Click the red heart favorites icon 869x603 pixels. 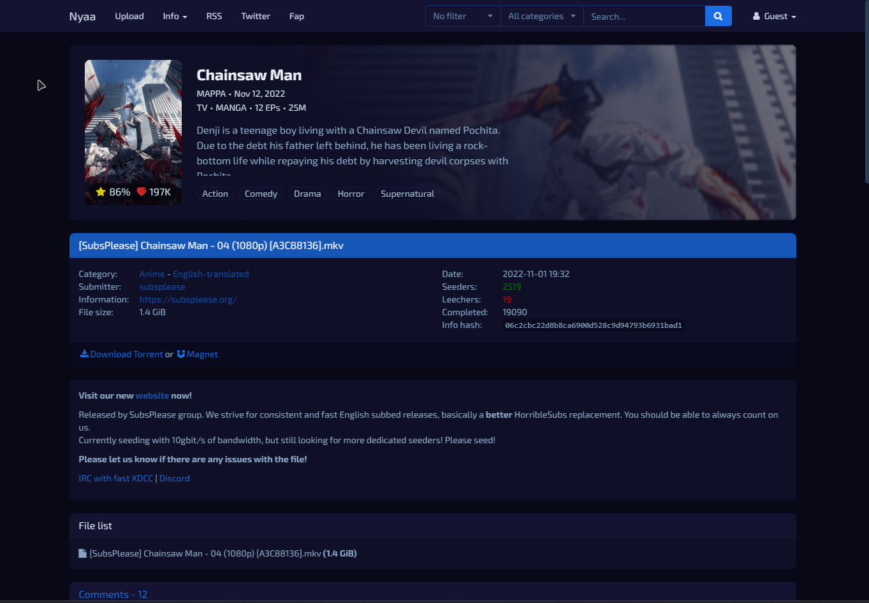[x=142, y=192]
